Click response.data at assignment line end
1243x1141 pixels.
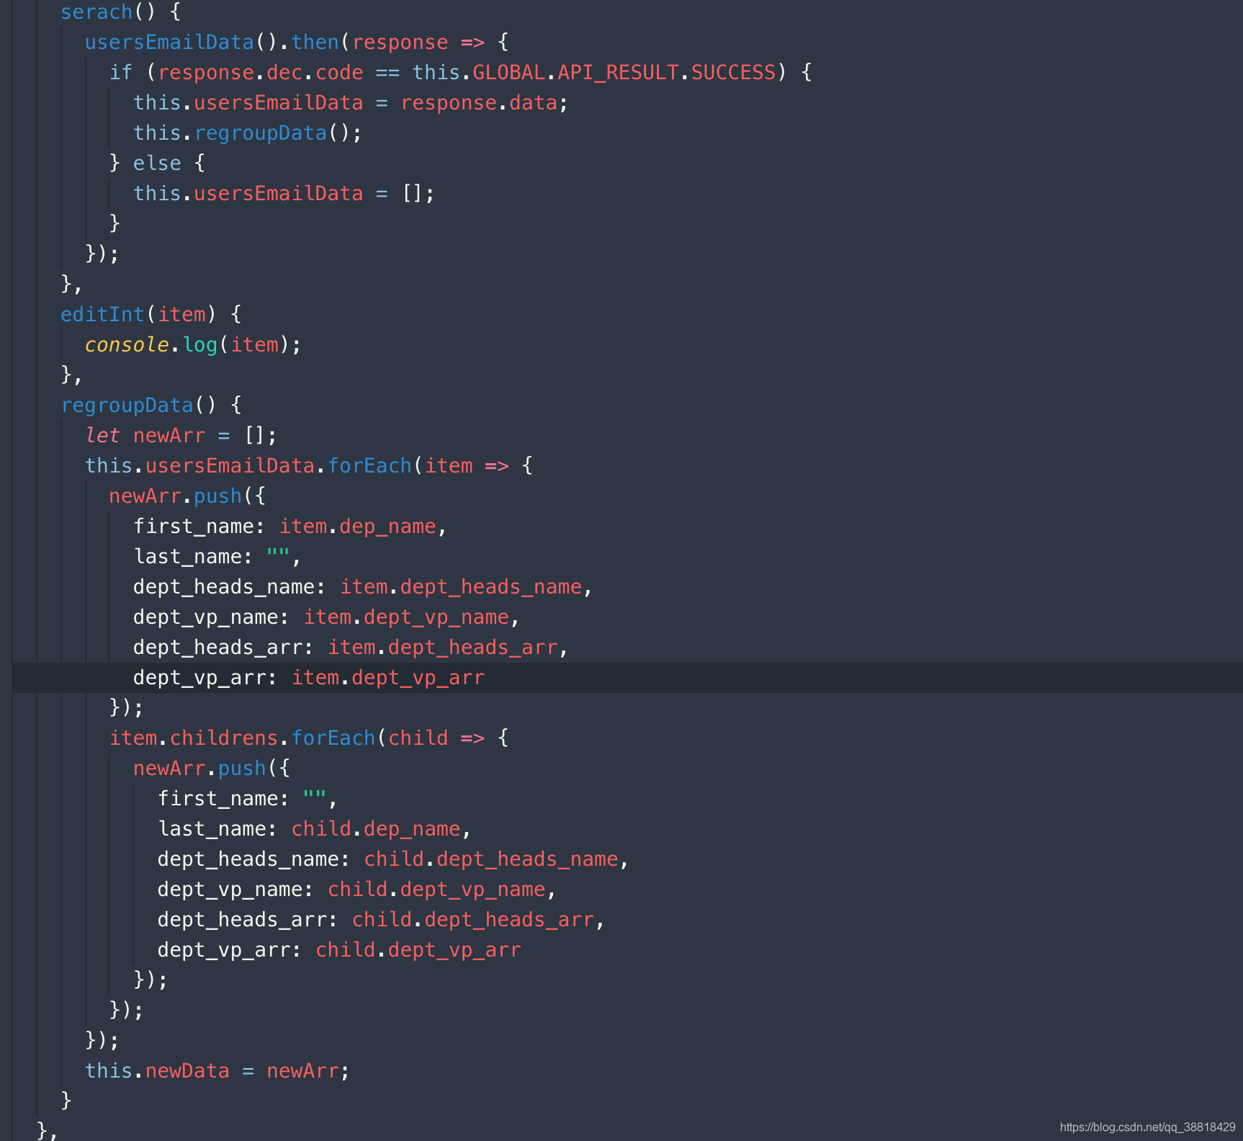click(x=479, y=102)
